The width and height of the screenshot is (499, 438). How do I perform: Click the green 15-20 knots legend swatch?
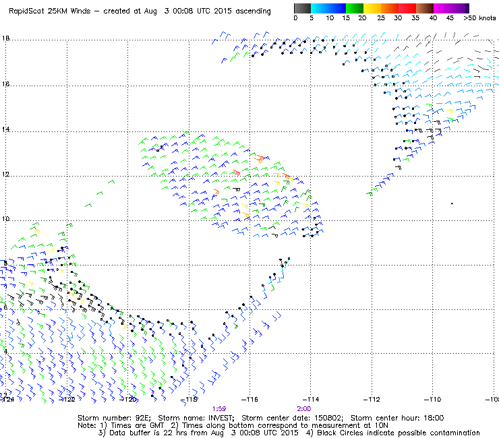point(355,8)
